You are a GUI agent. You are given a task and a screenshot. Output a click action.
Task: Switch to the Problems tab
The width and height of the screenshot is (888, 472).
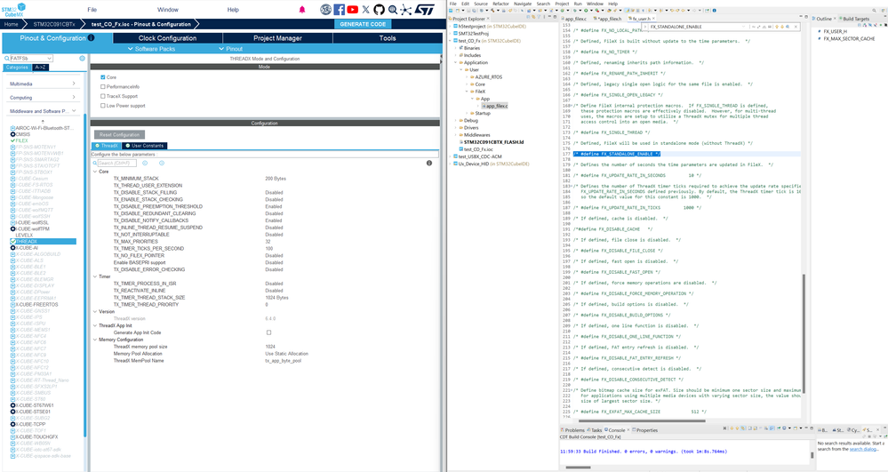573,430
